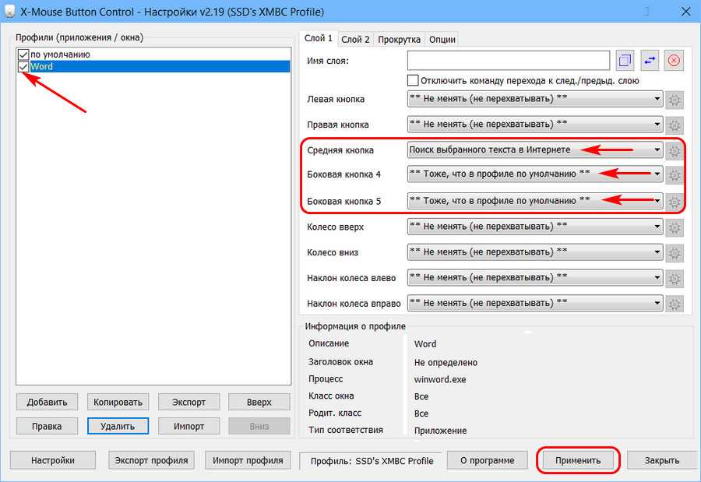Click the red reset layer icon
Screen dimensions: 701x482
[x=674, y=60]
